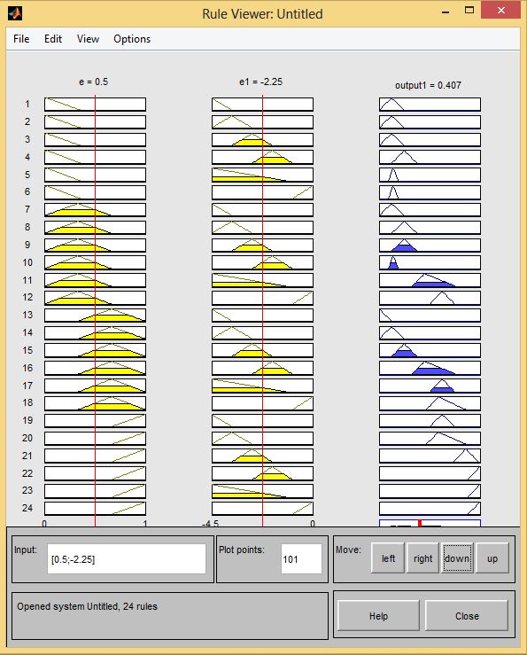
Task: Click the aggregated output plot at bottom
Action: pyautogui.click(x=430, y=523)
